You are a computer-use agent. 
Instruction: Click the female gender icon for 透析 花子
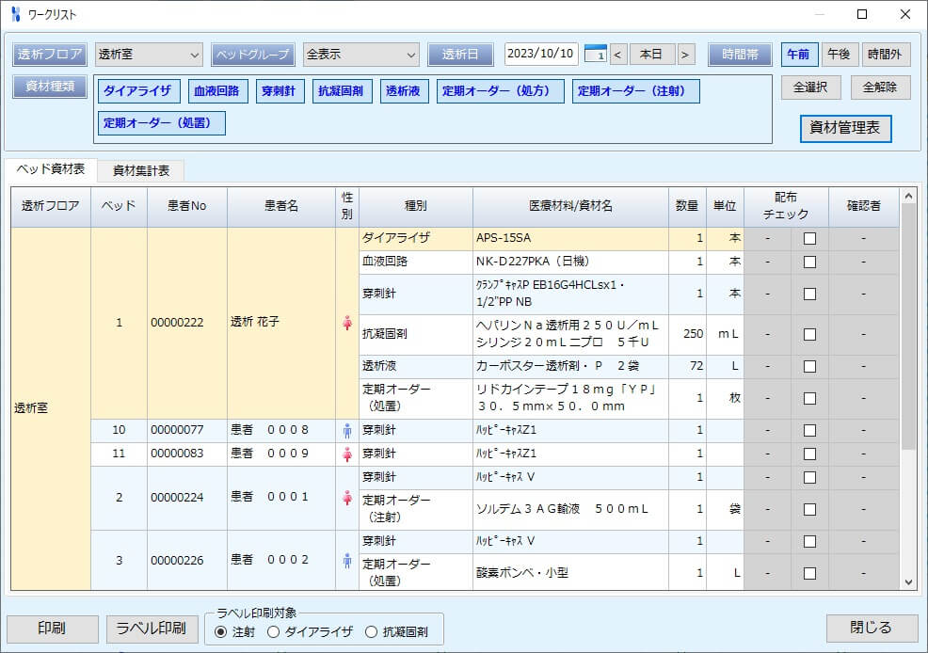click(346, 323)
